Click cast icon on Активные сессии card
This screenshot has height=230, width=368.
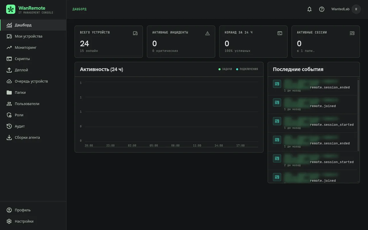click(x=352, y=33)
